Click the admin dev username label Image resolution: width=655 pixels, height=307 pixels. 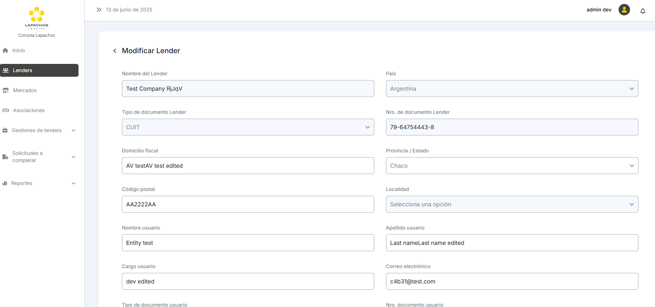(x=599, y=10)
